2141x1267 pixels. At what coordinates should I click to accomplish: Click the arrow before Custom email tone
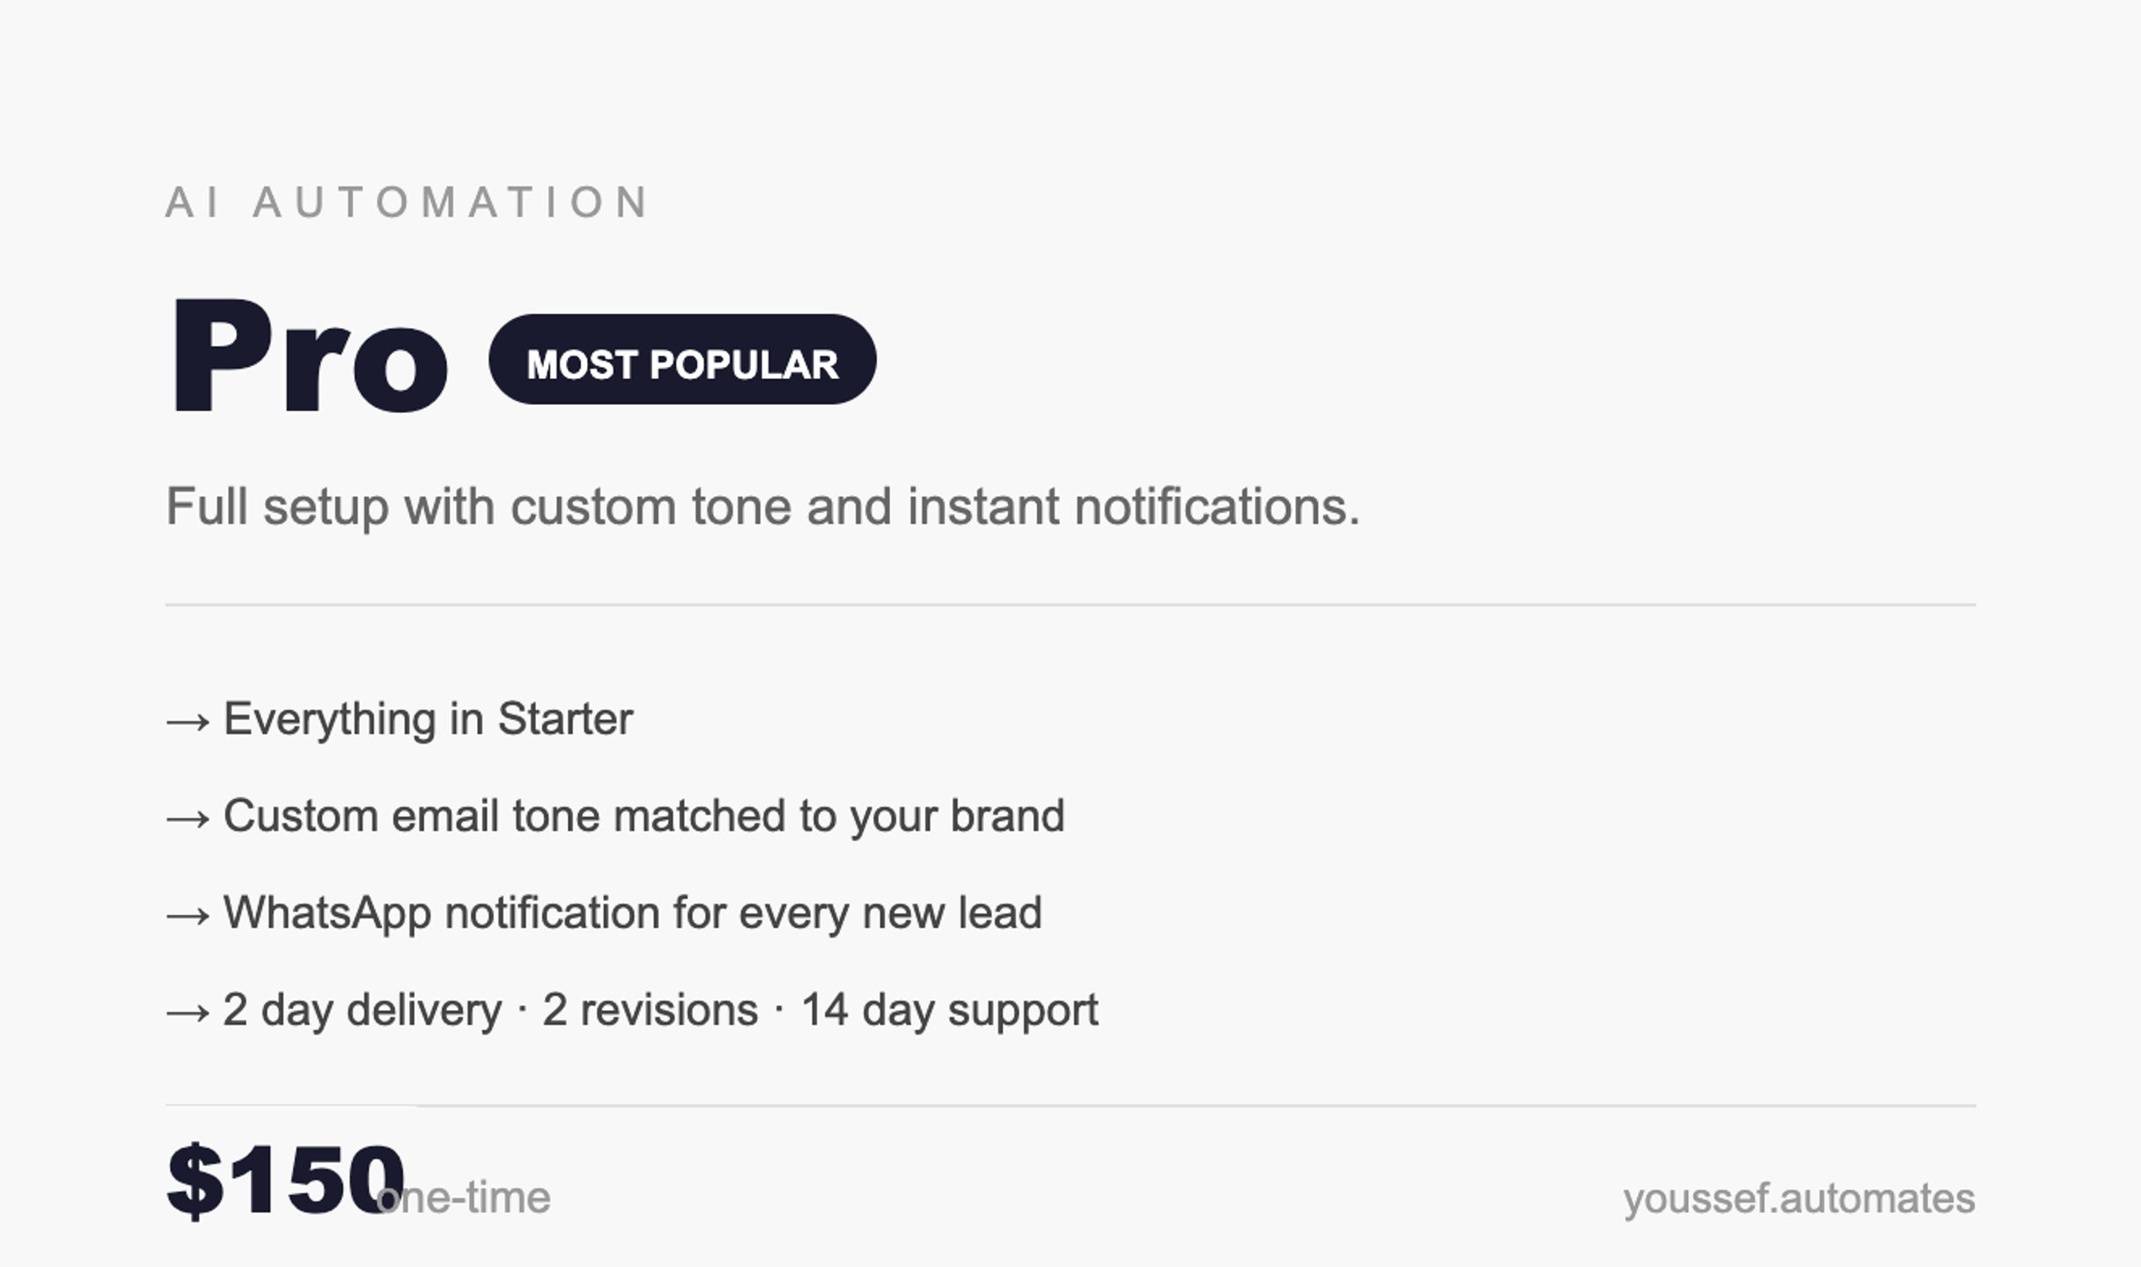pyautogui.click(x=188, y=818)
